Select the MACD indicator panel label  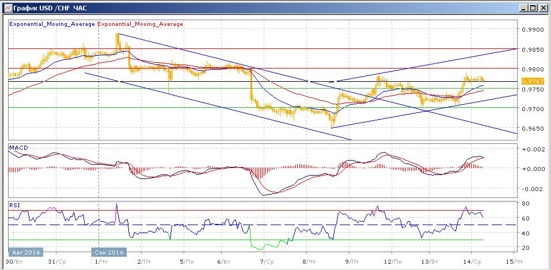coord(17,148)
